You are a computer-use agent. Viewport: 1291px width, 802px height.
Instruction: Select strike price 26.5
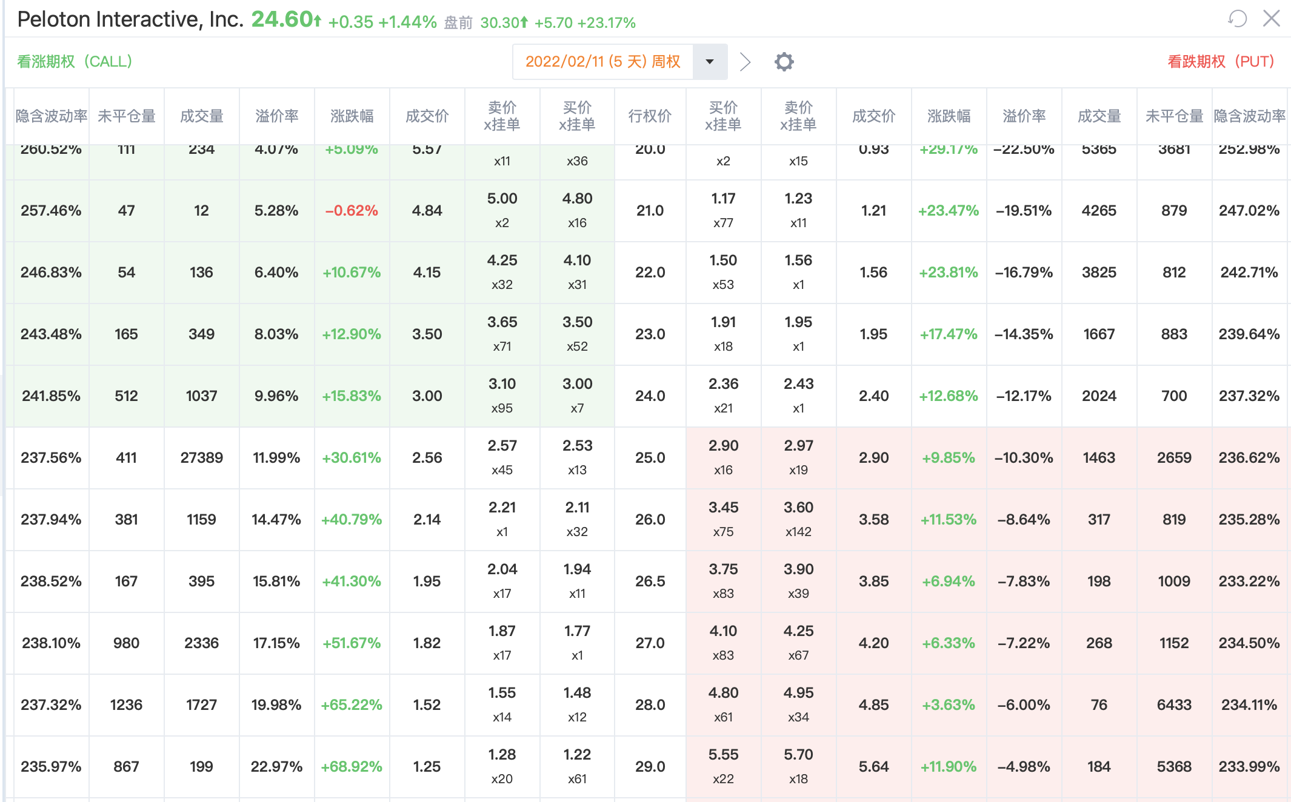pos(650,581)
